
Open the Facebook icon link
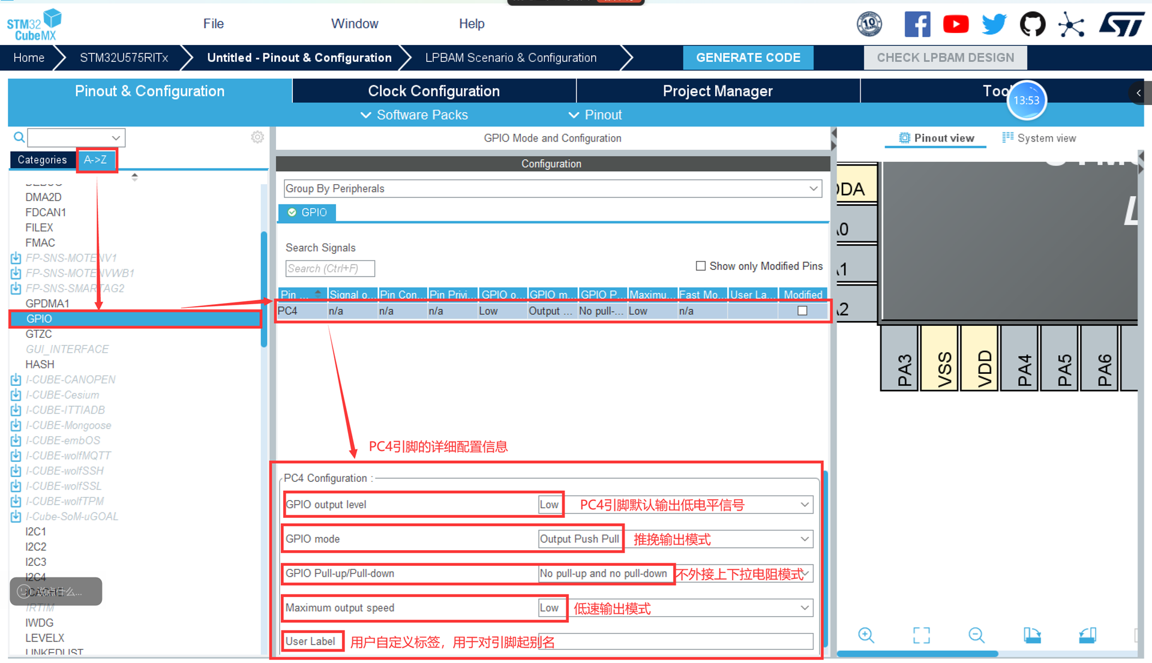click(917, 25)
